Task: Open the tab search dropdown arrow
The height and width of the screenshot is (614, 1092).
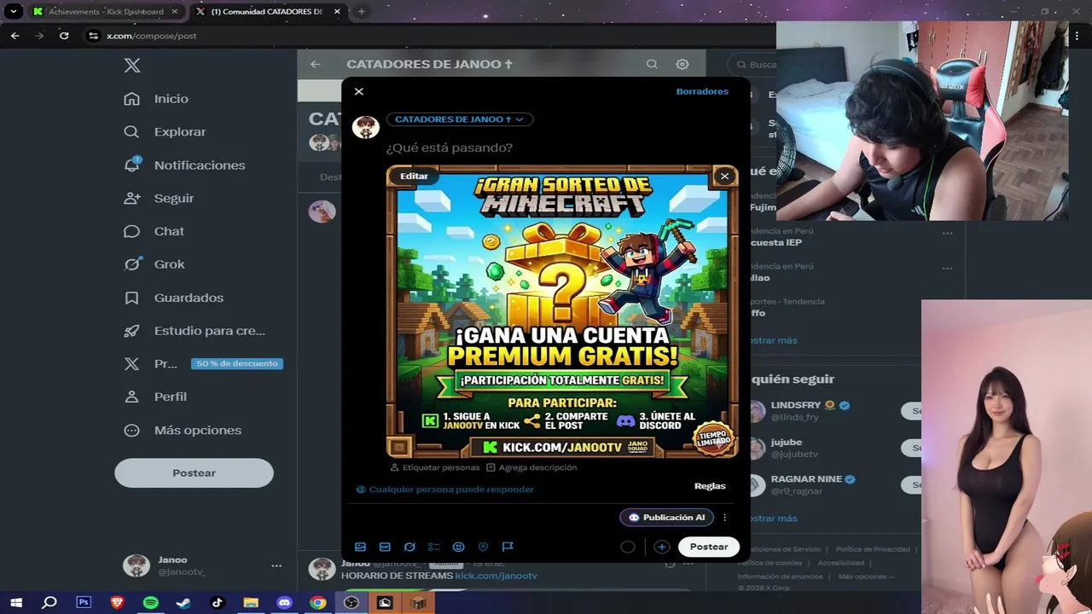Action: tap(14, 12)
